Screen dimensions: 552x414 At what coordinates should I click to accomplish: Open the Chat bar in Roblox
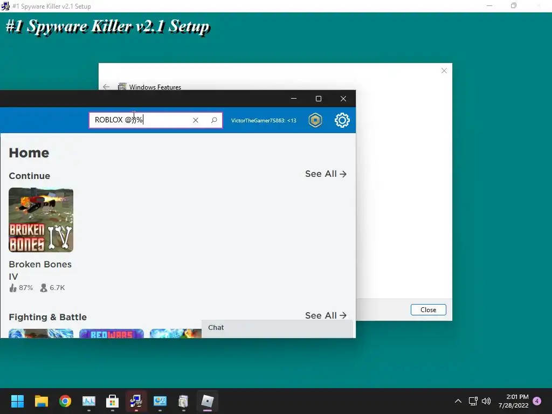tap(277, 328)
